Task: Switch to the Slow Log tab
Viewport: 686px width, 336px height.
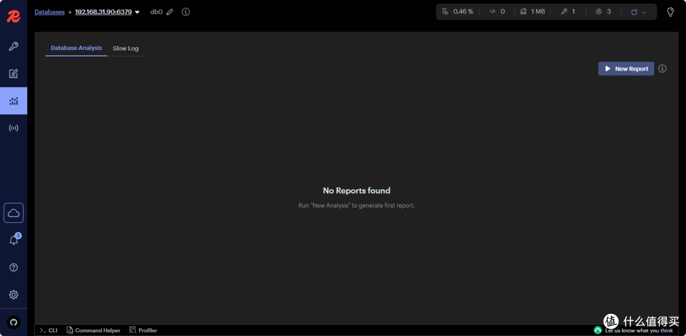Action: (x=125, y=48)
